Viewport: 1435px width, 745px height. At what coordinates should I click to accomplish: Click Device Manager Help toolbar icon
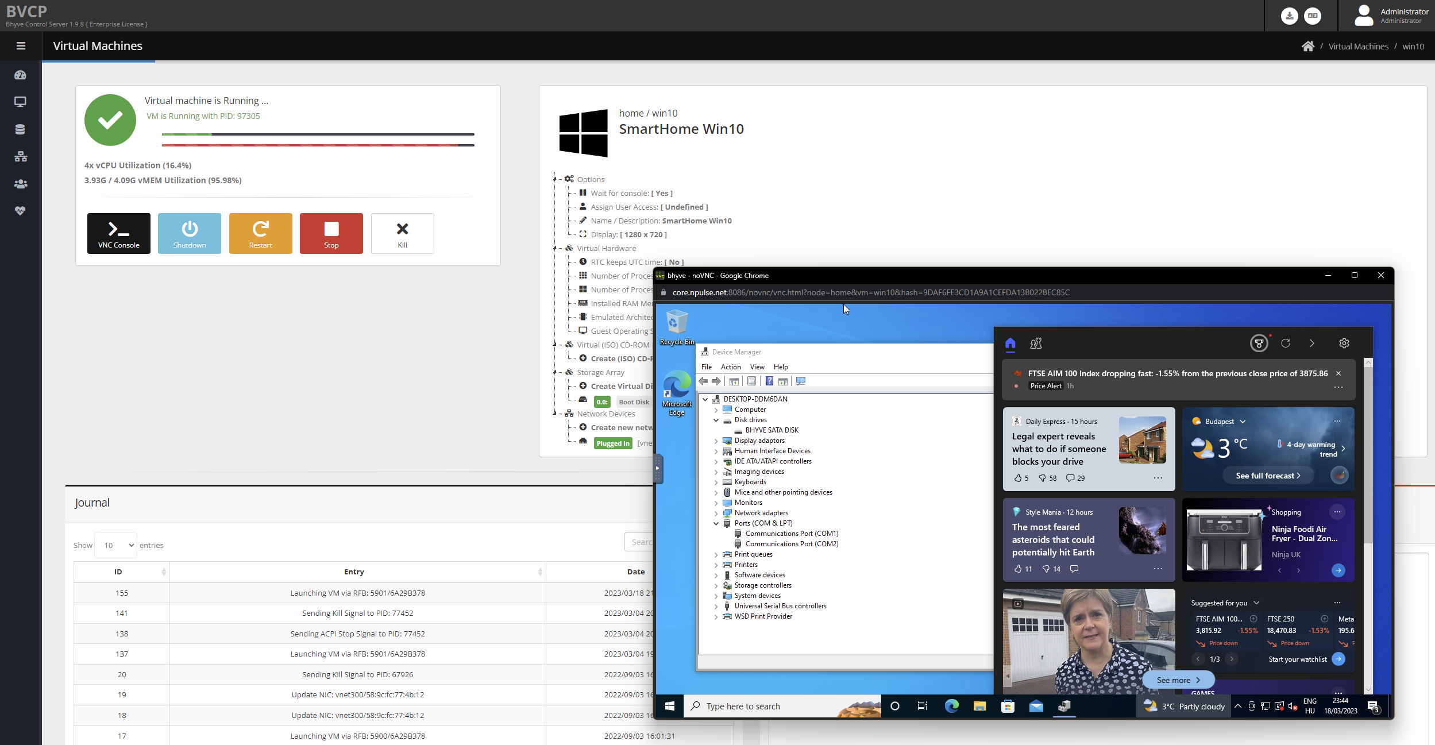coord(769,381)
